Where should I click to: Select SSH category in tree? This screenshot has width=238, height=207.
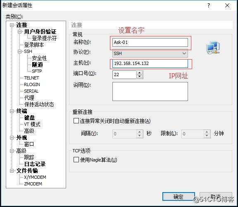(28, 51)
